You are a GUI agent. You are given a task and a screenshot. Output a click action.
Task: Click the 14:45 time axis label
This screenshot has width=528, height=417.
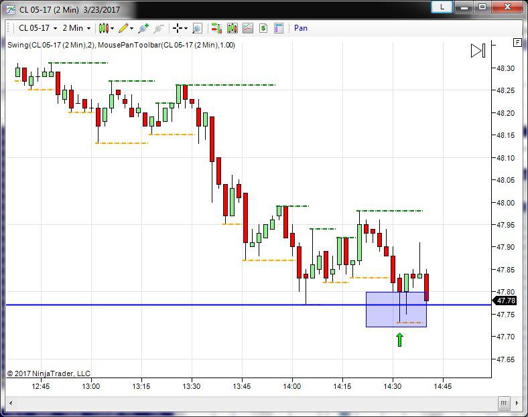(x=443, y=386)
